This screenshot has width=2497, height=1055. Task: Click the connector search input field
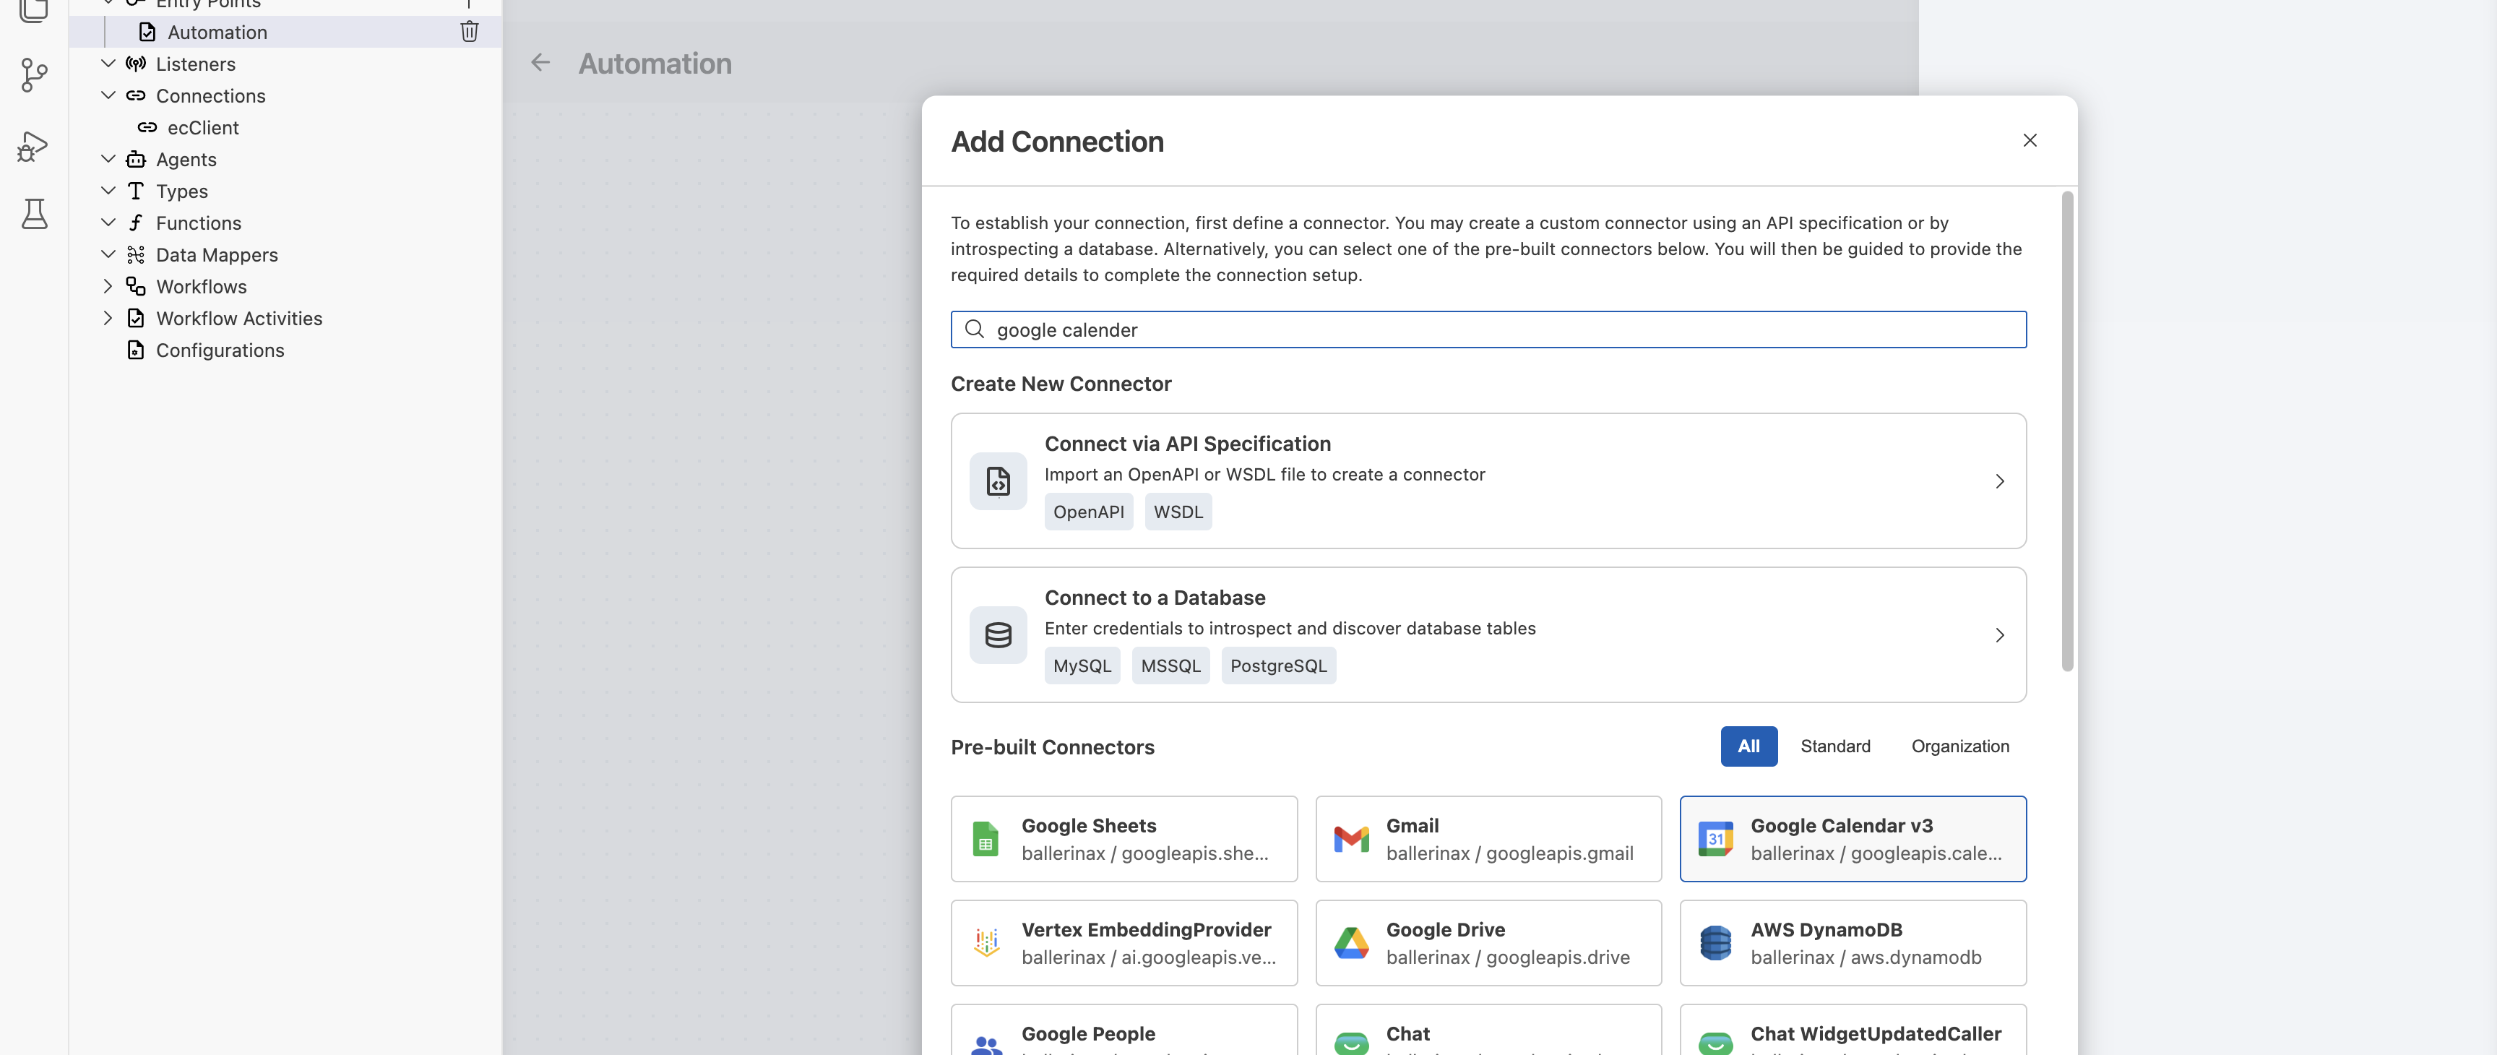[1488, 330]
